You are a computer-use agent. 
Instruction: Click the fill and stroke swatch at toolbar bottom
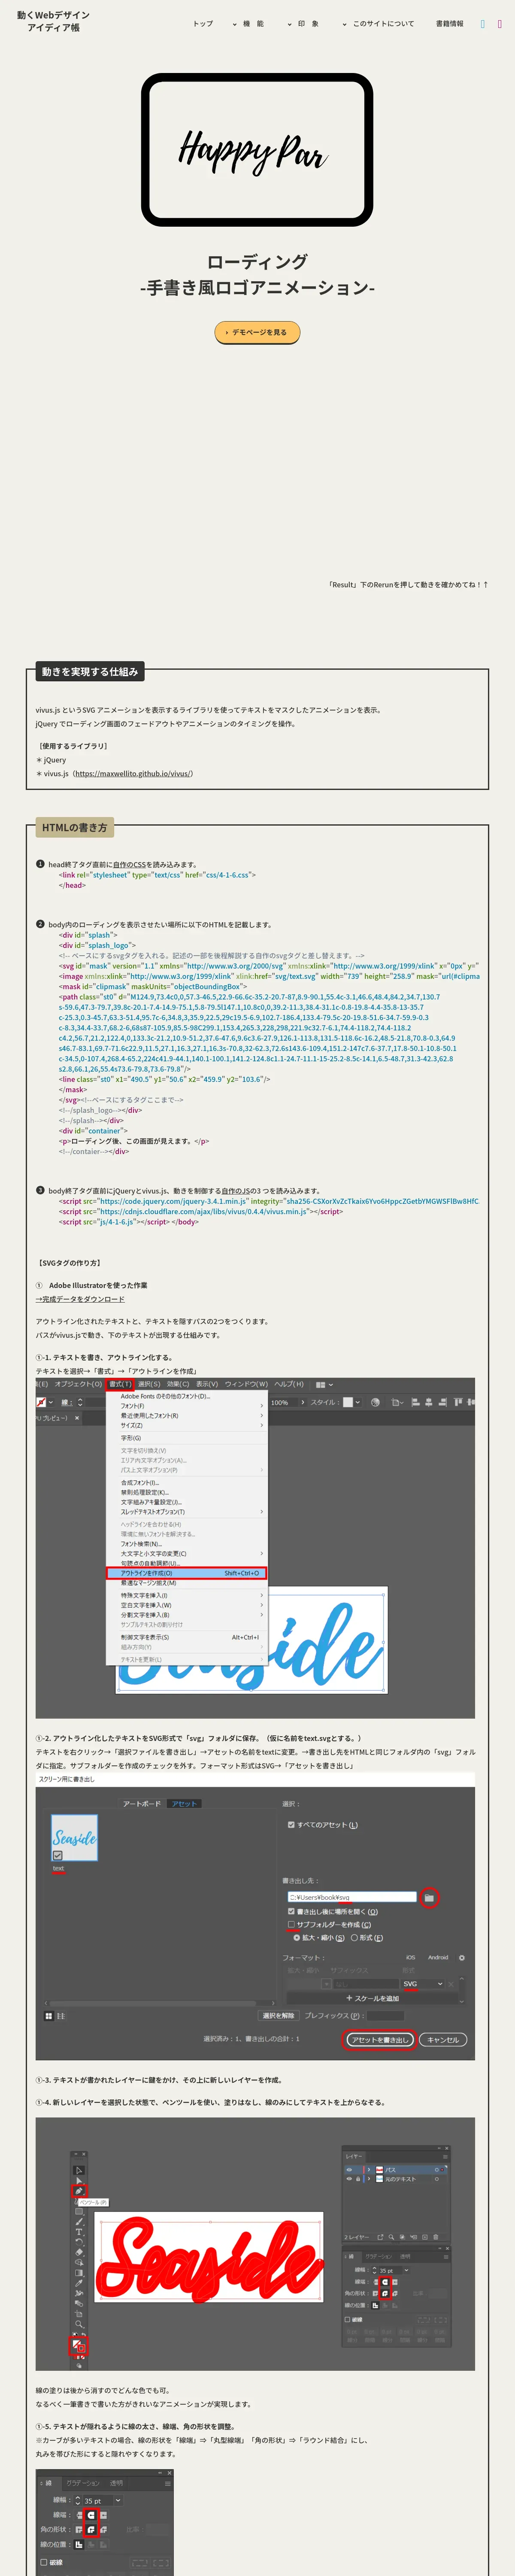(x=79, y=2345)
